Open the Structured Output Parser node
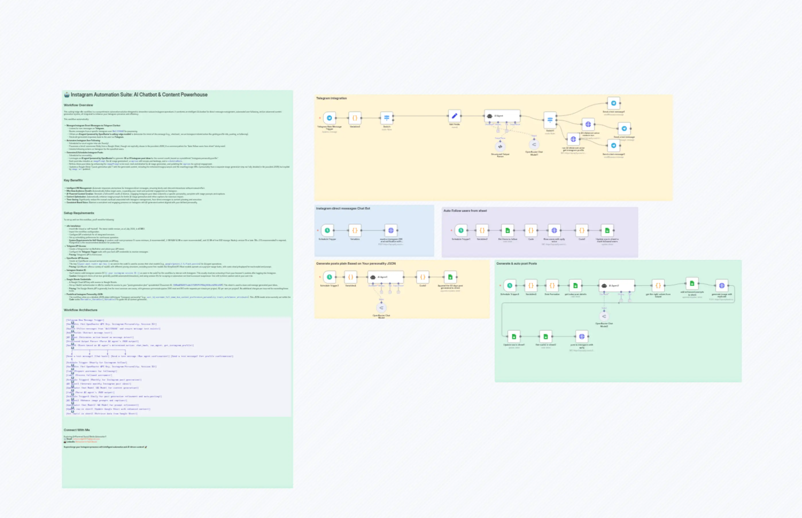This screenshot has width=802, height=518. coord(501,147)
